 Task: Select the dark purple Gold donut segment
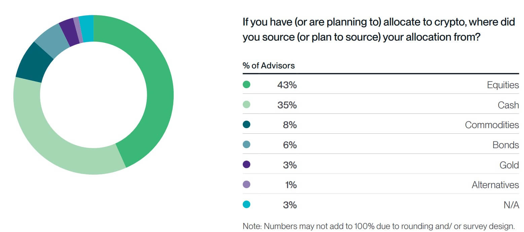coord(68,32)
